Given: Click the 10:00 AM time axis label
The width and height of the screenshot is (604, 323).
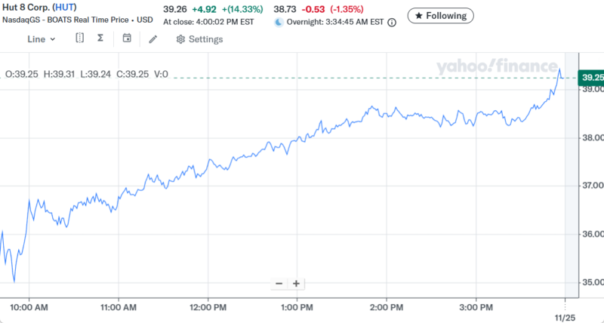Looking at the screenshot, I should pyautogui.click(x=31, y=308).
